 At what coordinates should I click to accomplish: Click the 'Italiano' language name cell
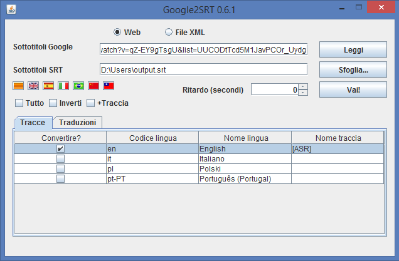click(245, 159)
